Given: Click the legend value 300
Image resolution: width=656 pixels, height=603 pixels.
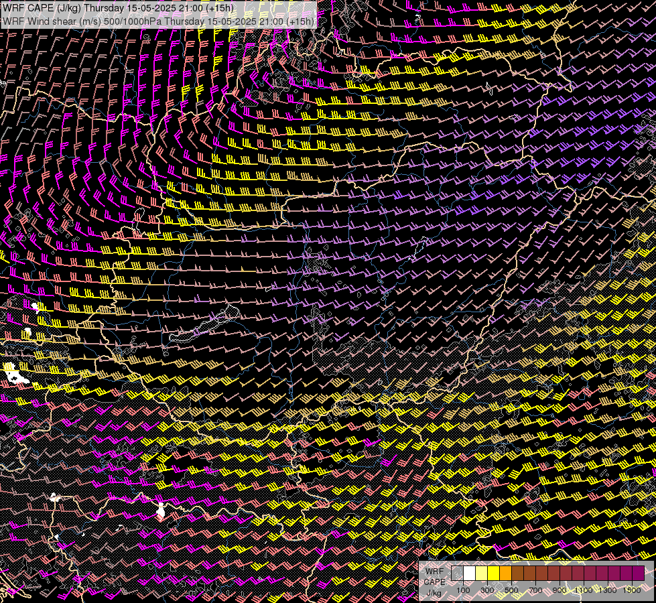Looking at the screenshot, I should click(x=487, y=590).
